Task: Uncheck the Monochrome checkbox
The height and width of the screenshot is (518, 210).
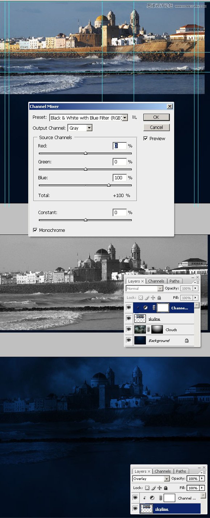Action: pyautogui.click(x=35, y=230)
